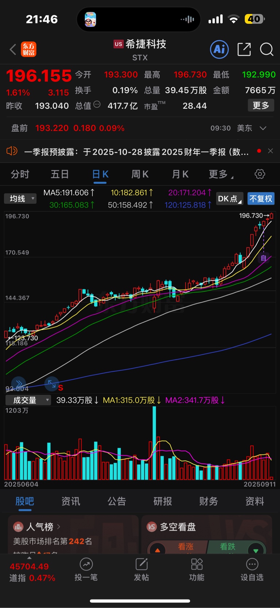Open the search magnifier icon

(x=267, y=49)
